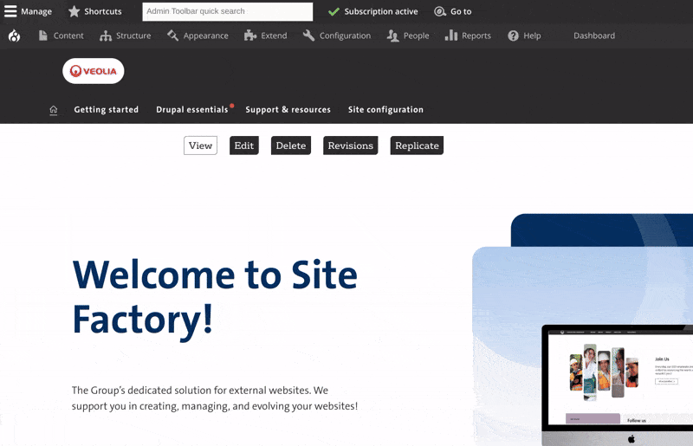Click the Configuration menu label

pos(345,36)
